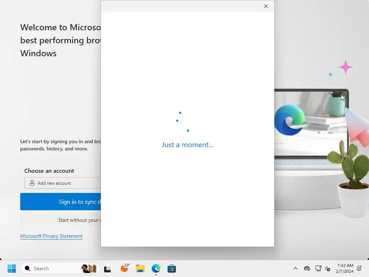The height and width of the screenshot is (277, 369).
Task: Open the Microsoft Privacy Statement link
Action: 51,236
